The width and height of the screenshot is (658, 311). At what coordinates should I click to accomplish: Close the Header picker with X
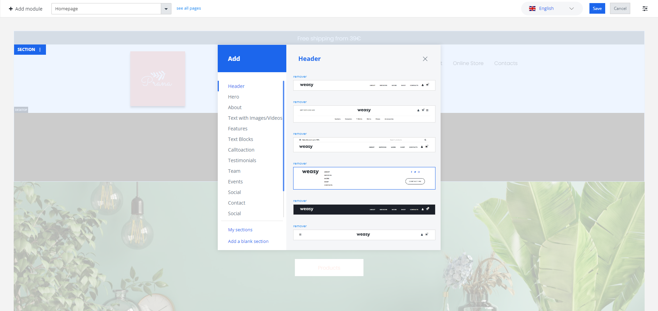(x=425, y=59)
